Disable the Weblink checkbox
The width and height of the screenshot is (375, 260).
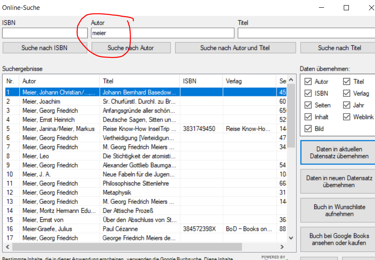(346, 117)
